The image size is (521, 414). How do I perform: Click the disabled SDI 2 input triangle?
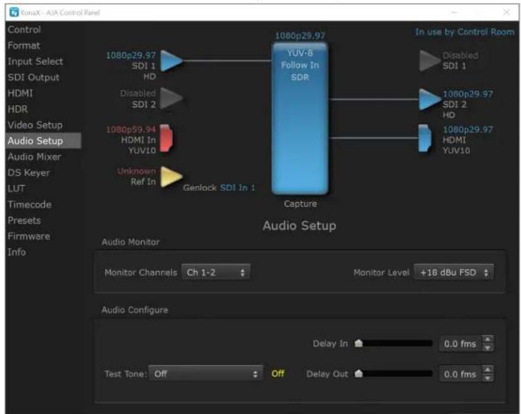click(x=172, y=98)
